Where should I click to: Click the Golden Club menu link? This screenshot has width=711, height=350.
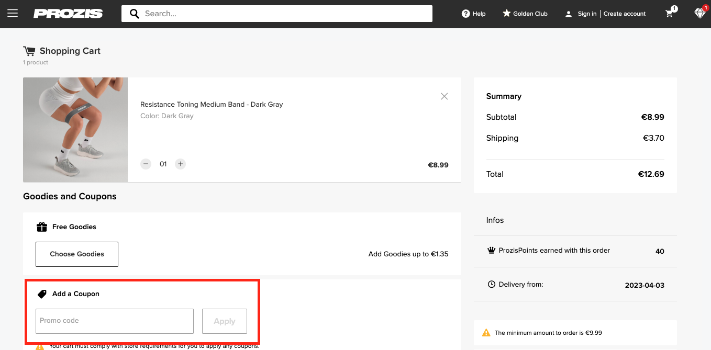coord(530,14)
